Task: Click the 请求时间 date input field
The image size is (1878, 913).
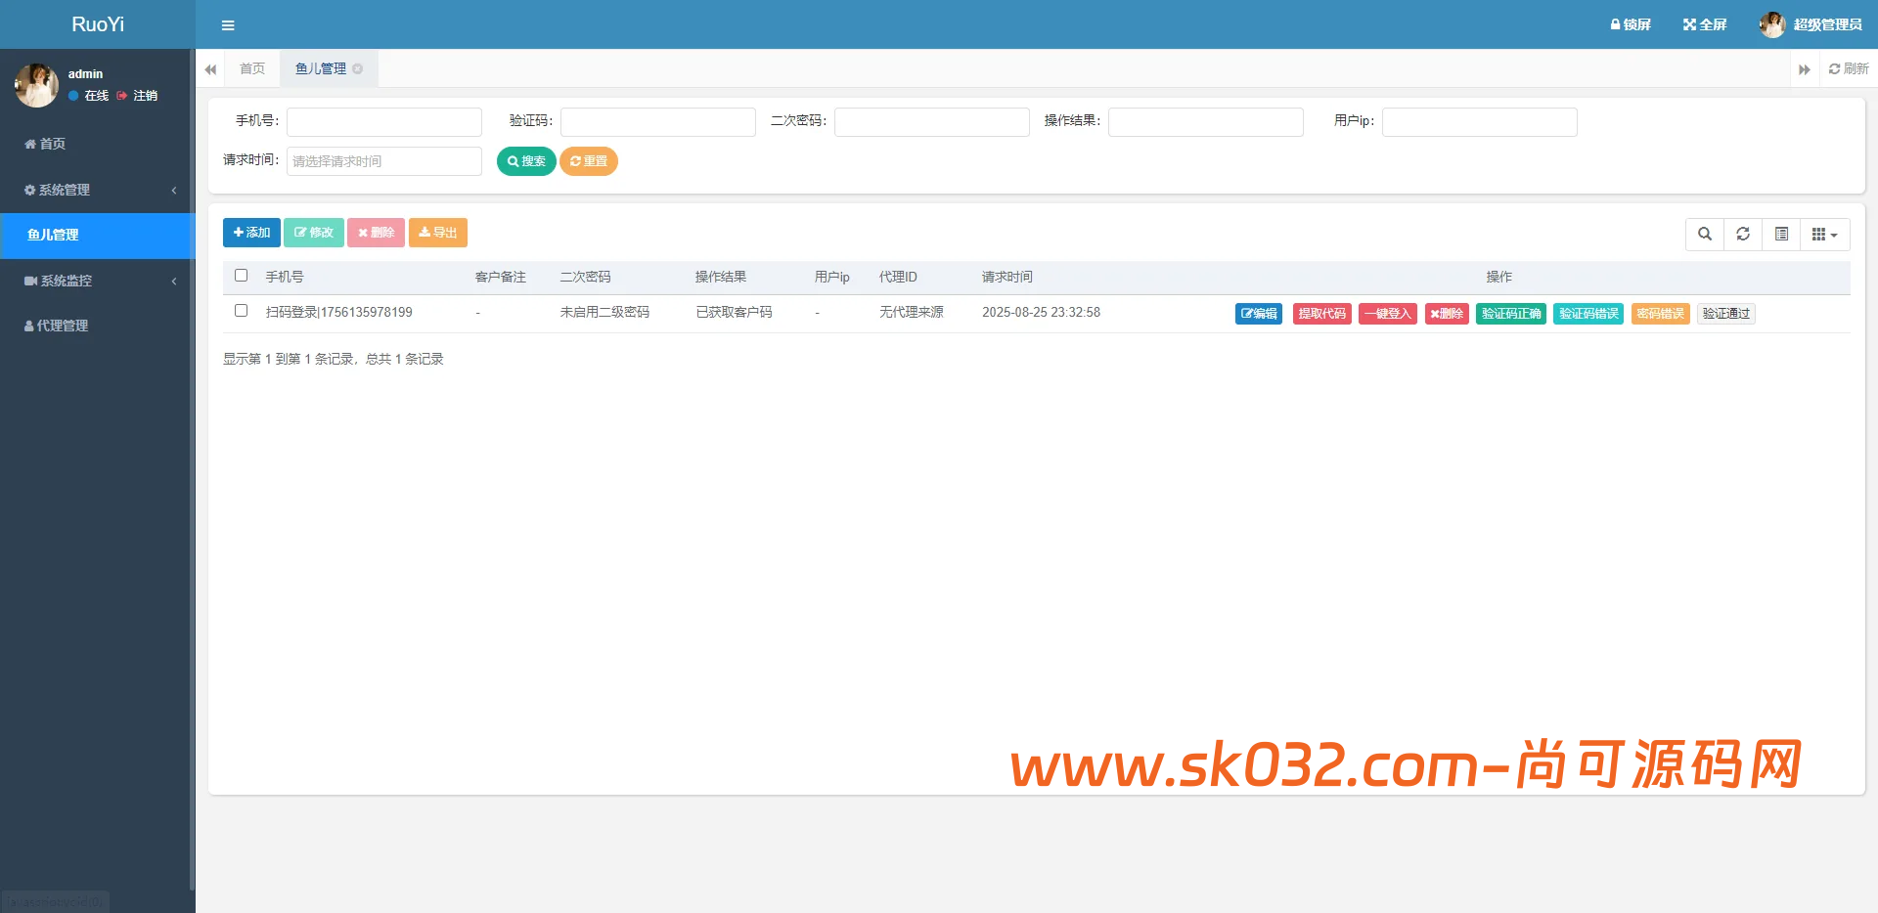Action: point(383,161)
